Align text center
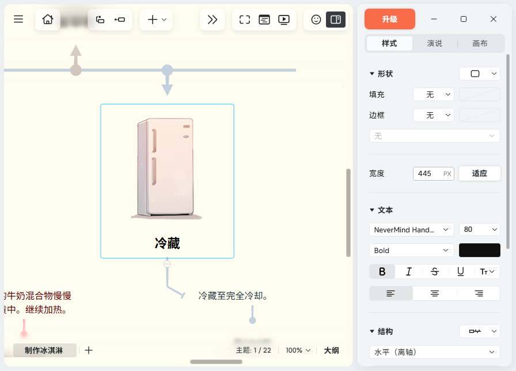Image resolution: width=516 pixels, height=371 pixels. point(434,293)
